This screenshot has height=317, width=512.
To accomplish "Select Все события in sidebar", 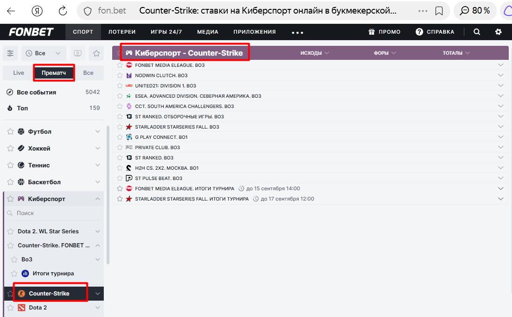I will coord(53,93).
